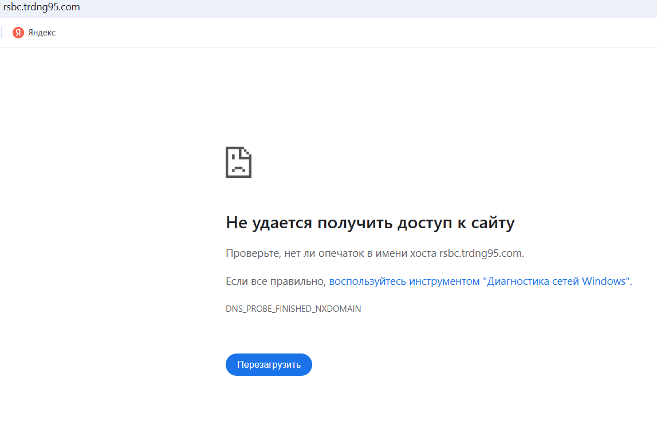Screen dimensions: 657x433
Task: Click the phrase "Если все правильно"
Action: coord(275,281)
